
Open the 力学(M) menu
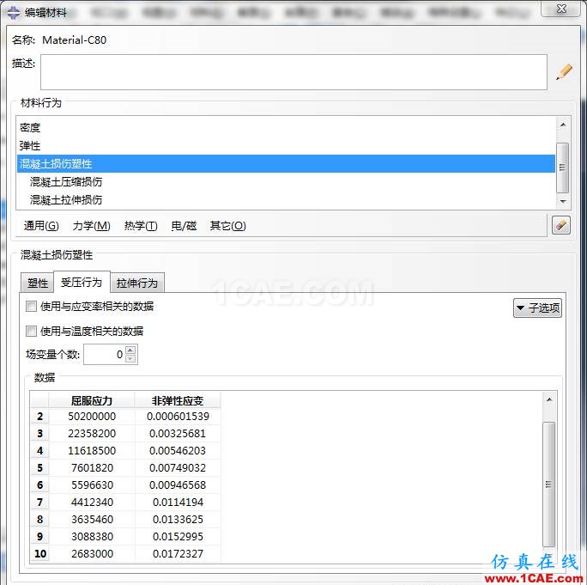[x=91, y=226]
